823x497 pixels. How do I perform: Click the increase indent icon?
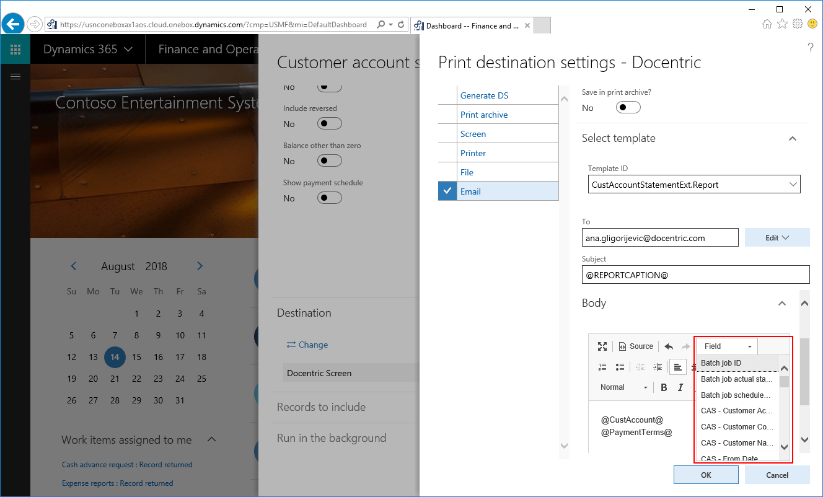tap(658, 367)
